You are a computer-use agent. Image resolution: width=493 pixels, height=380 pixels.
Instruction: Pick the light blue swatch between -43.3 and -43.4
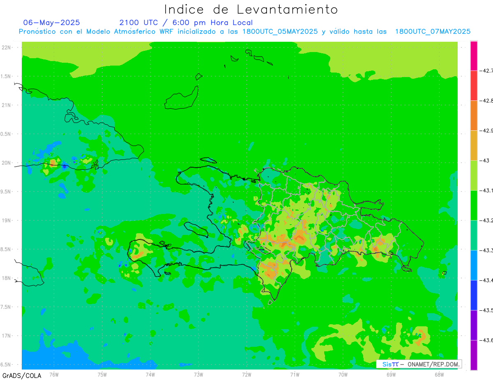(474, 265)
